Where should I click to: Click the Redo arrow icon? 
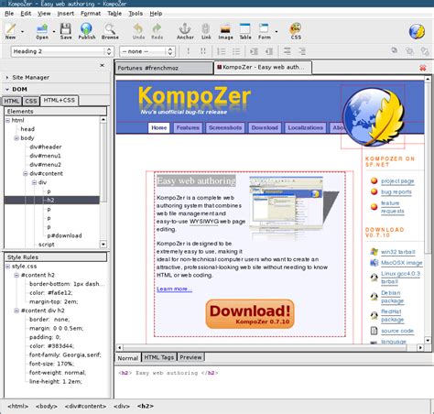pyautogui.click(x=157, y=31)
